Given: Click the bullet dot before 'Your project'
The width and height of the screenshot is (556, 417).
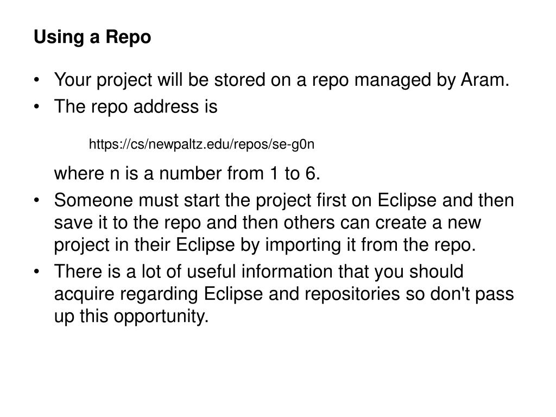Looking at the screenshot, I should 36,80.
